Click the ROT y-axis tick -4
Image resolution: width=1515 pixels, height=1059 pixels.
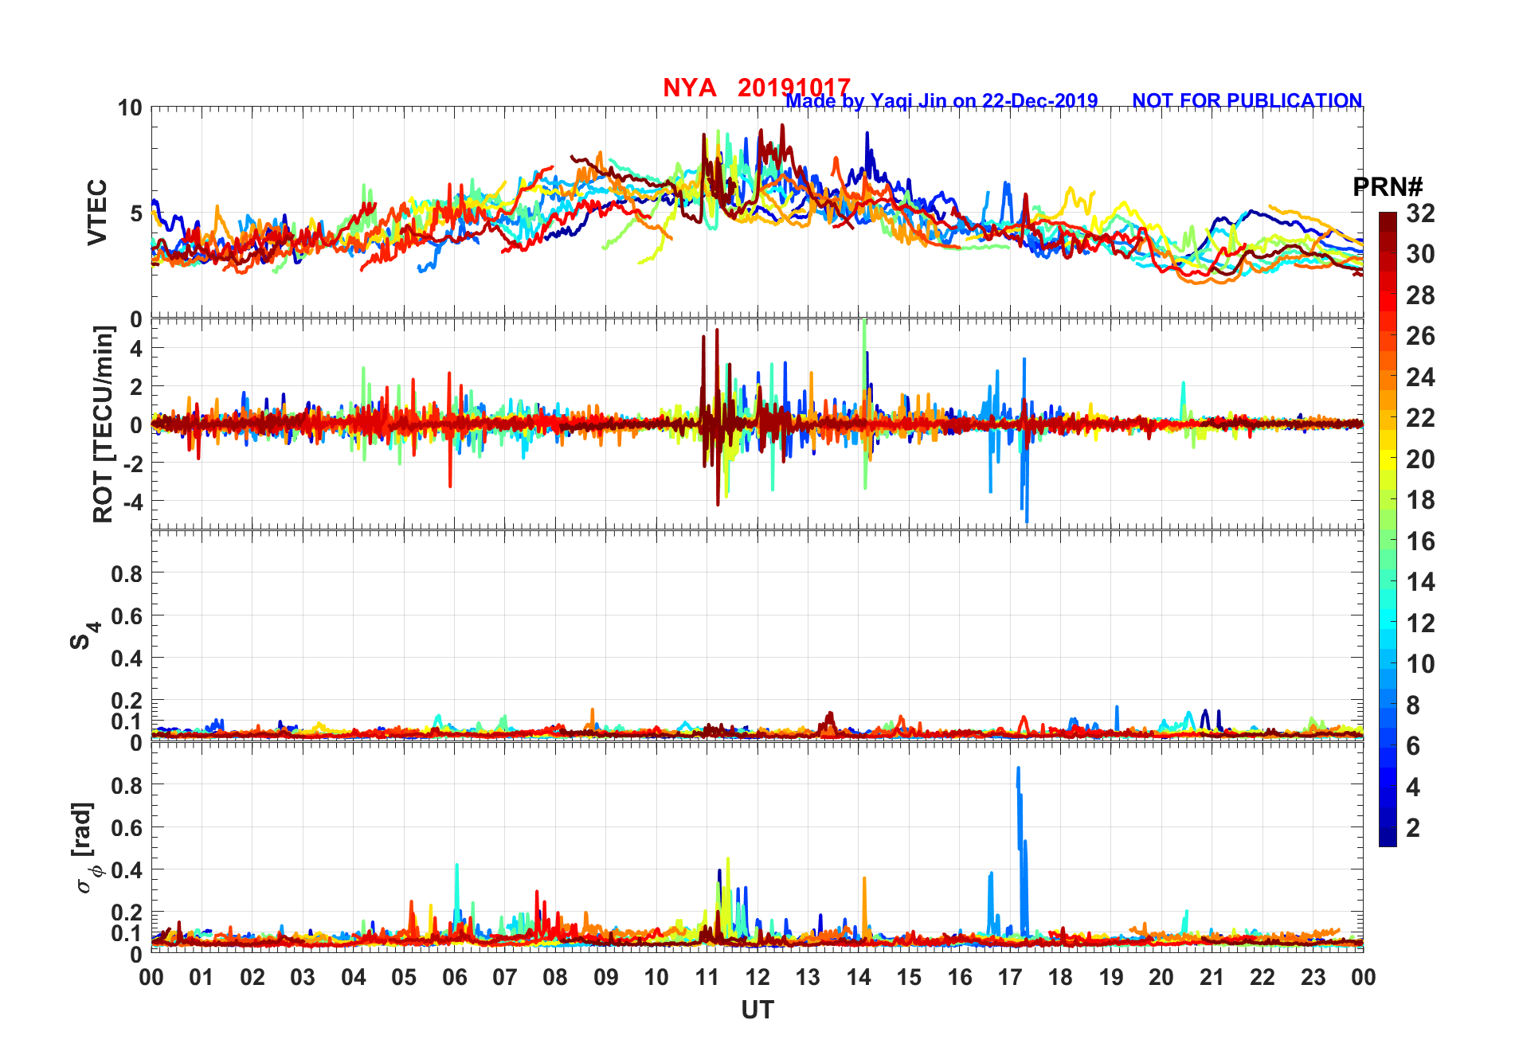tap(132, 502)
